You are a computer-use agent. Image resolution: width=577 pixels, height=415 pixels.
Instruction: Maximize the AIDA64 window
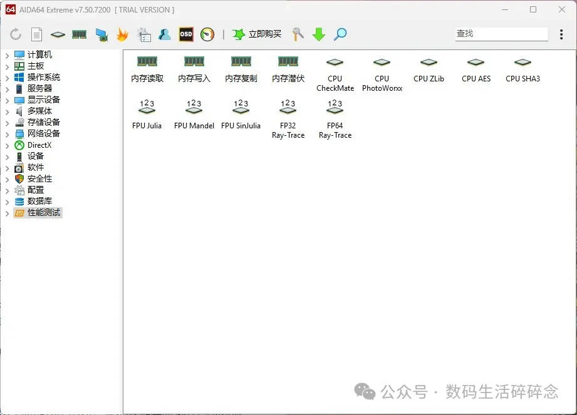[x=533, y=9]
